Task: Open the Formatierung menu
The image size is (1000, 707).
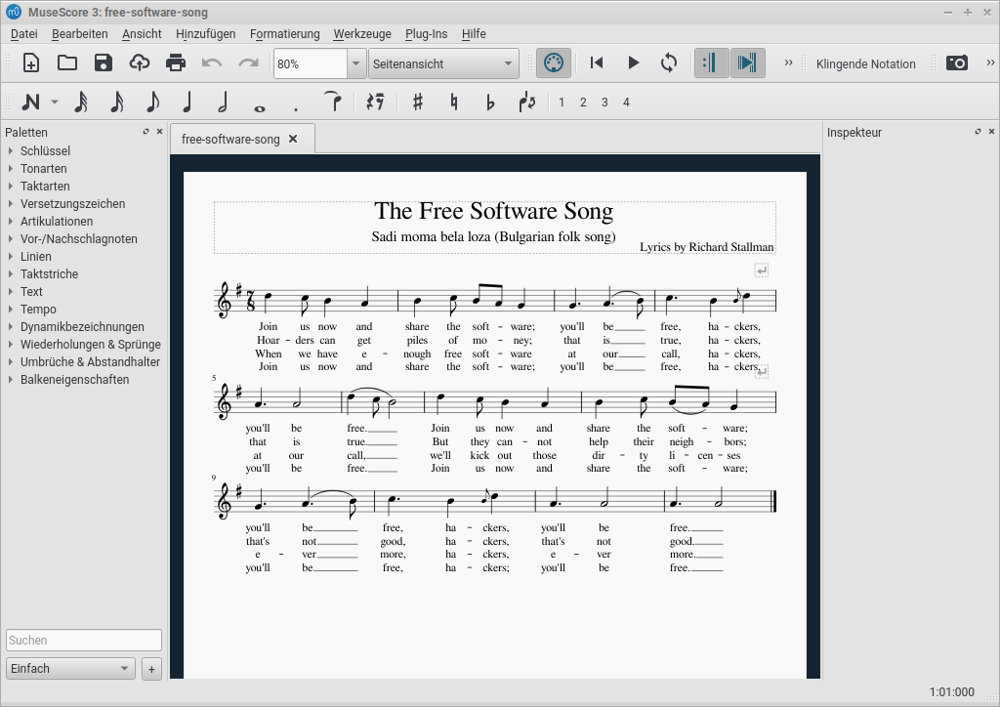Action: click(x=284, y=34)
